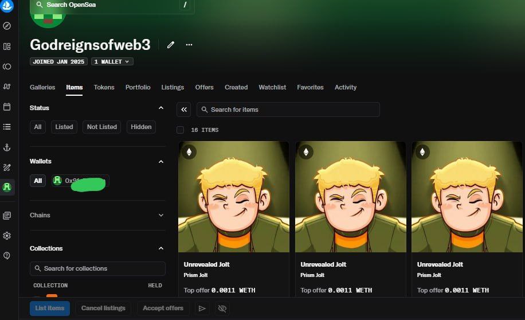Open the Swap arrows icon in sidebar
The width and height of the screenshot is (525, 320).
pos(7,87)
